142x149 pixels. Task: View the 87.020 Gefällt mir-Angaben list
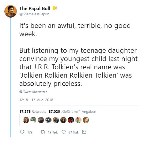[x=72, y=111]
